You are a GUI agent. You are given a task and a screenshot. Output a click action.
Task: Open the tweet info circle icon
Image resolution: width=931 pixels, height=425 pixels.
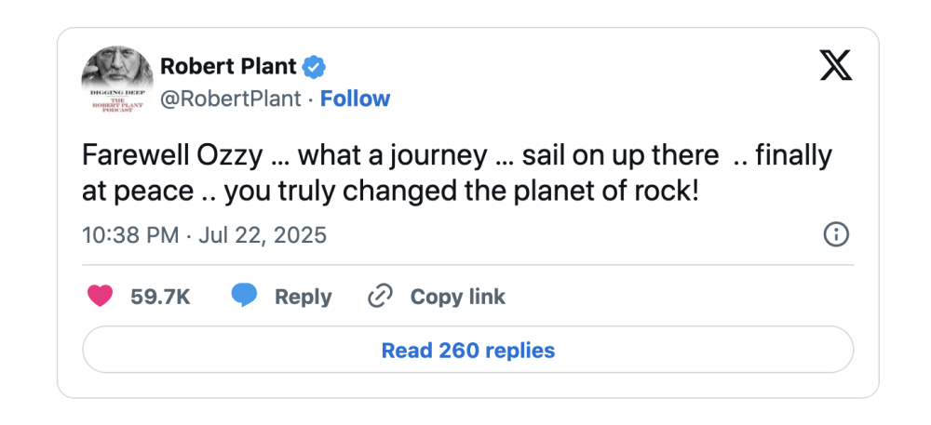click(x=836, y=234)
